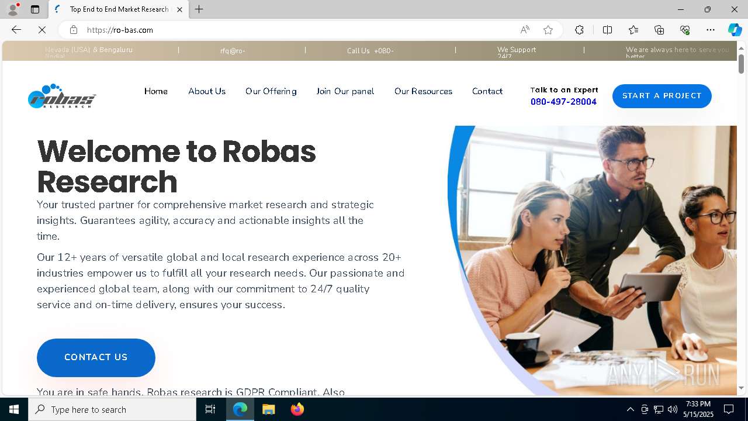Click the Welcome to Robas Research heading
Image resolution: width=748 pixels, height=421 pixels.
click(176, 167)
